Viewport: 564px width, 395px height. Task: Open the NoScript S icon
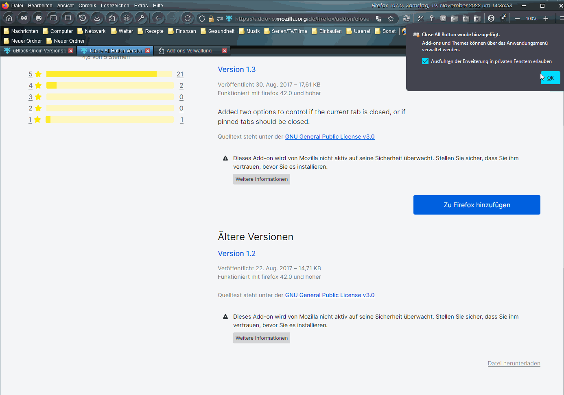(x=491, y=18)
